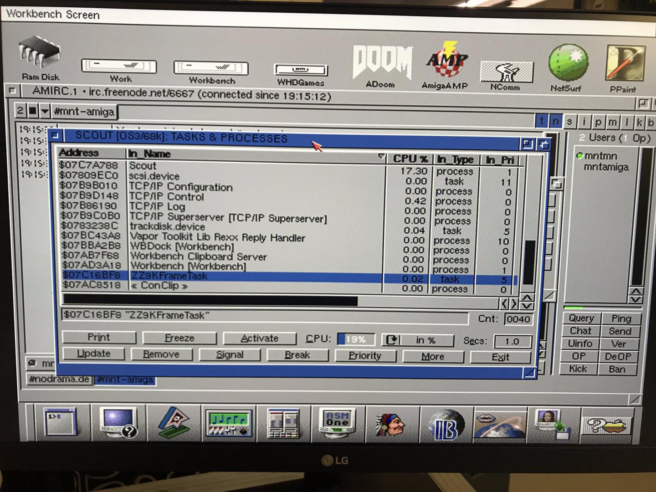The width and height of the screenshot is (656, 492).
Task: Toggle the 't' channel mode button
Action: 541,121
